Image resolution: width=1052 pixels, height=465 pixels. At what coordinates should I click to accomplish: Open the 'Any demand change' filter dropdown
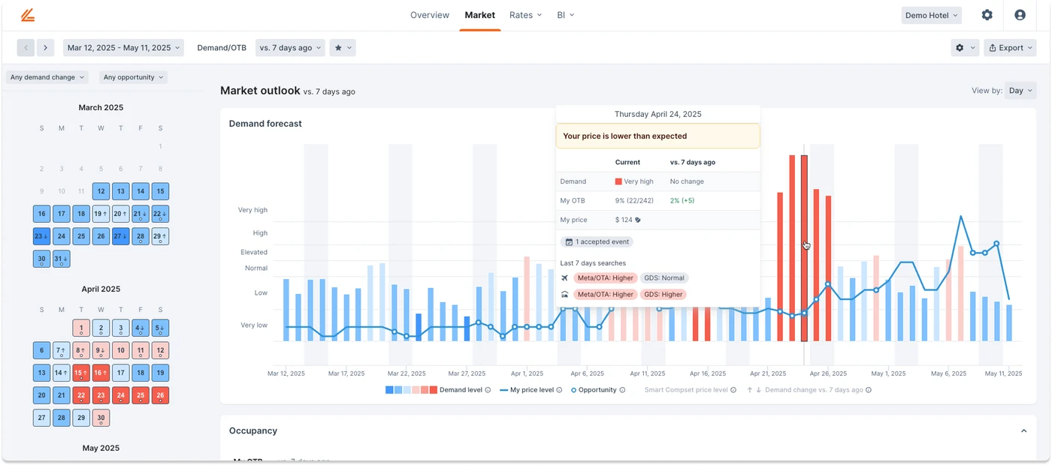(47, 76)
